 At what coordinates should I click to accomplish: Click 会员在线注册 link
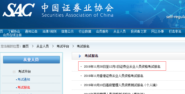pyautogui.click(x=12, y=35)
